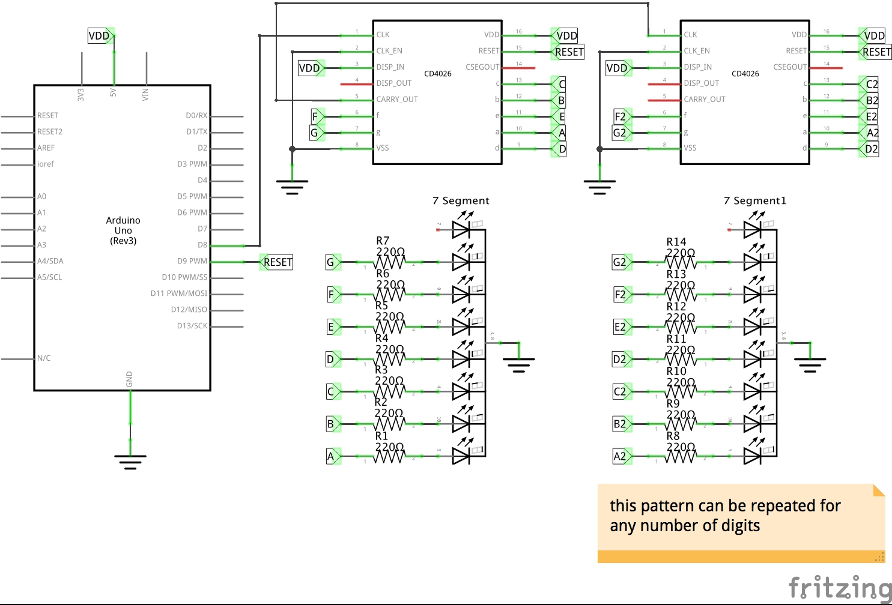Select the 'this pattern can be repeated' note

pyautogui.click(x=741, y=523)
